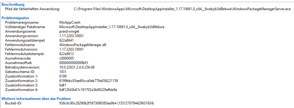
Task: Click Weitere Informationen über das Problem heading
Action: coord(36,98)
